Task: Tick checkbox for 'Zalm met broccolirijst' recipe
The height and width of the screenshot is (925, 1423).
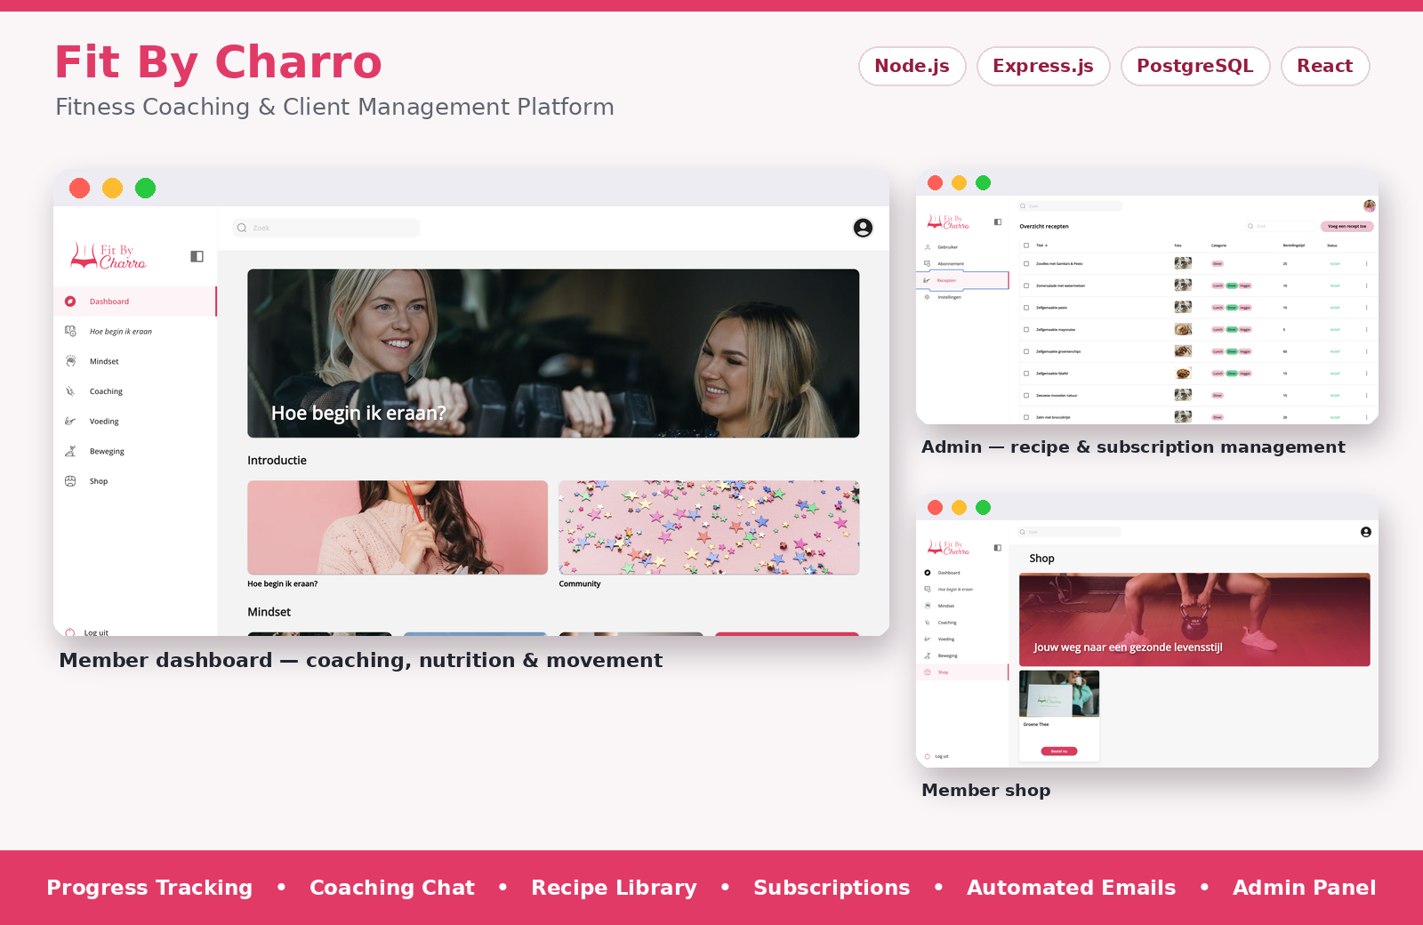Action: pos(1026,416)
